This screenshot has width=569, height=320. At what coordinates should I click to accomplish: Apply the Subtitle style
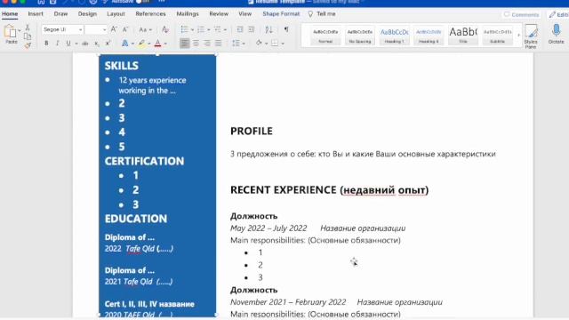[x=497, y=36]
